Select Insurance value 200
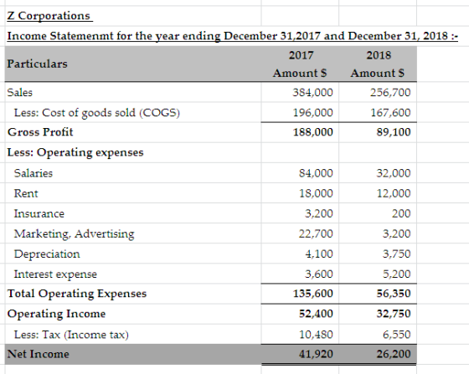 (x=401, y=214)
